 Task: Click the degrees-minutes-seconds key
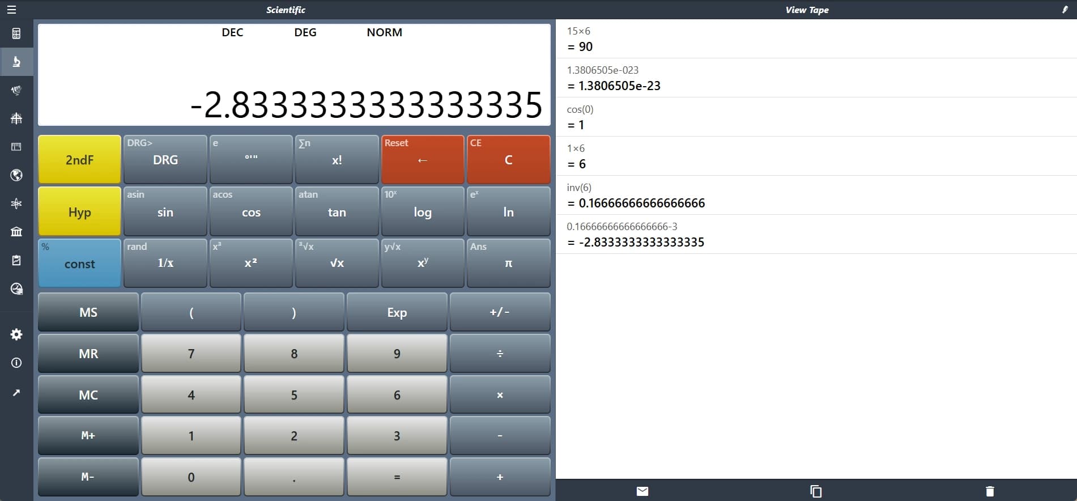[251, 159]
